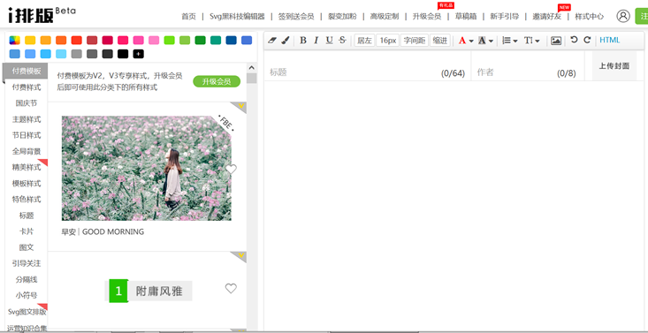
Task: Select the eraser clear-format tool
Action: (272, 40)
